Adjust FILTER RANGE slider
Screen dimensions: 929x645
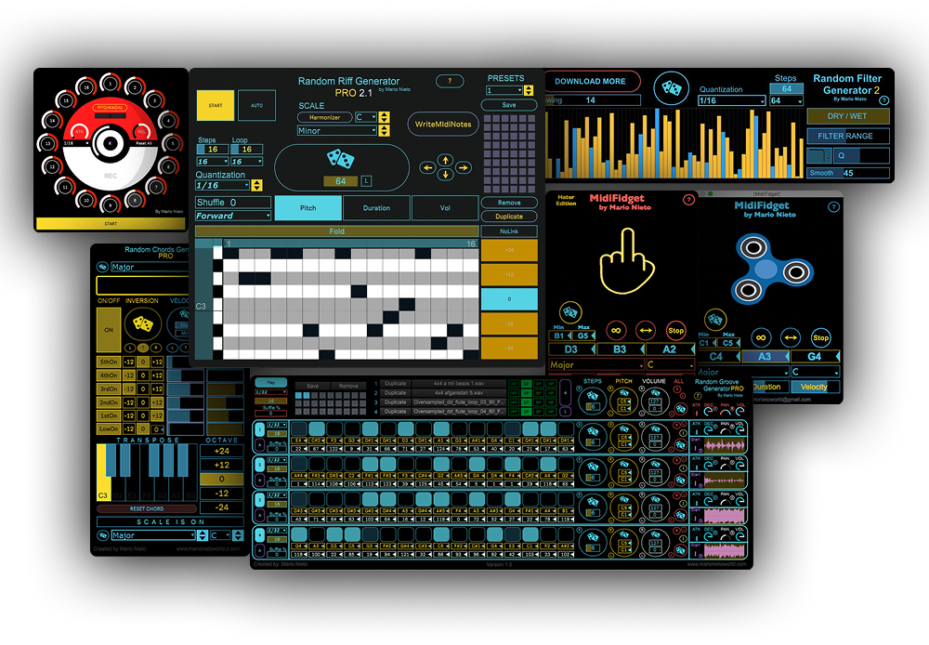coord(848,136)
